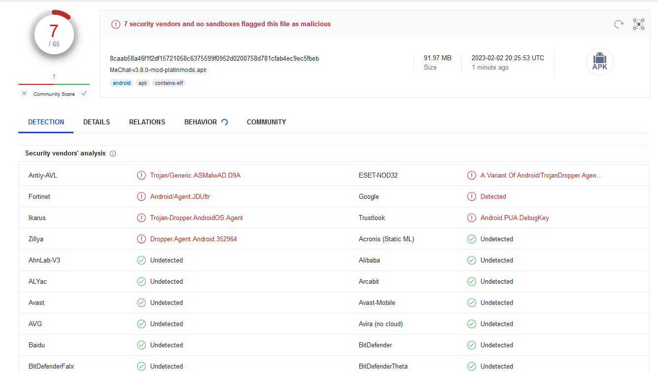Select the file SHA-256 hash text
This screenshot has height=373, width=658.
(214, 58)
